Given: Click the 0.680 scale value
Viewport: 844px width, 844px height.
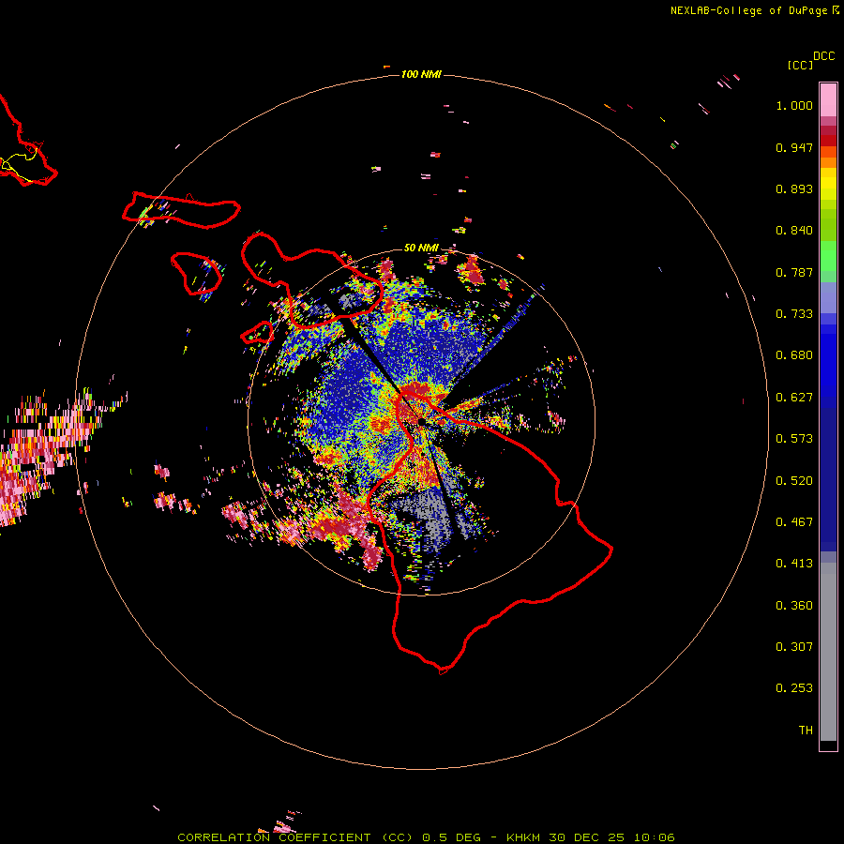Looking at the screenshot, I should [x=794, y=355].
